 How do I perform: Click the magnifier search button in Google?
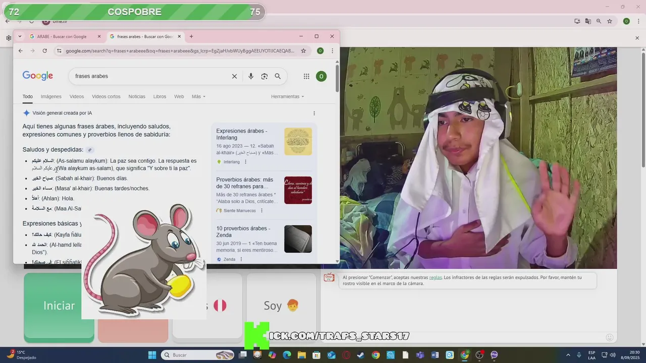[278, 76]
